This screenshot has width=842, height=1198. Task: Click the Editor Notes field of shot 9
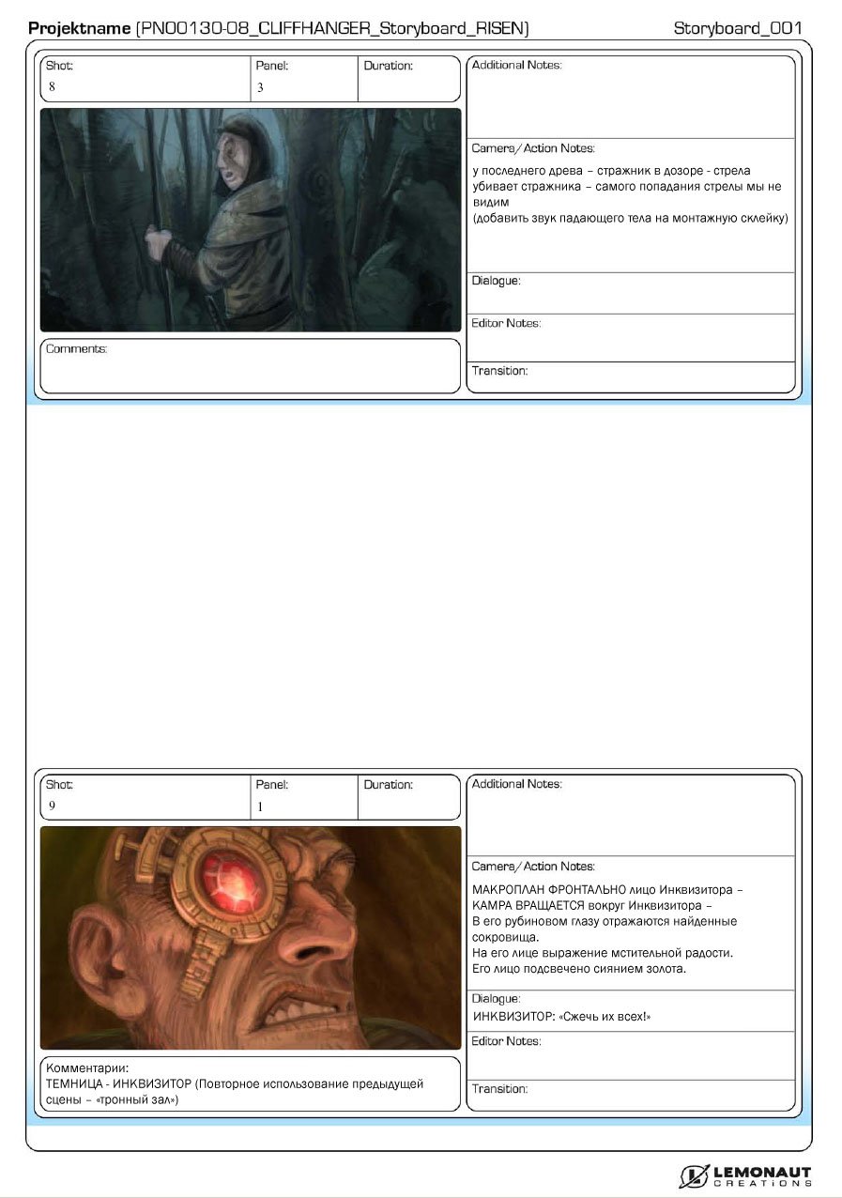coord(631,1055)
